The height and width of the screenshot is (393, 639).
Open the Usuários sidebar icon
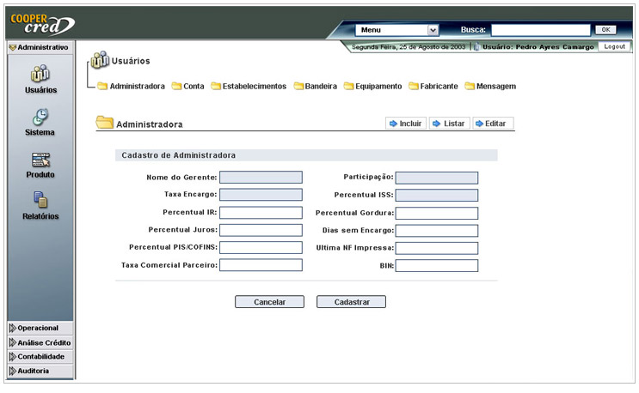(x=40, y=75)
